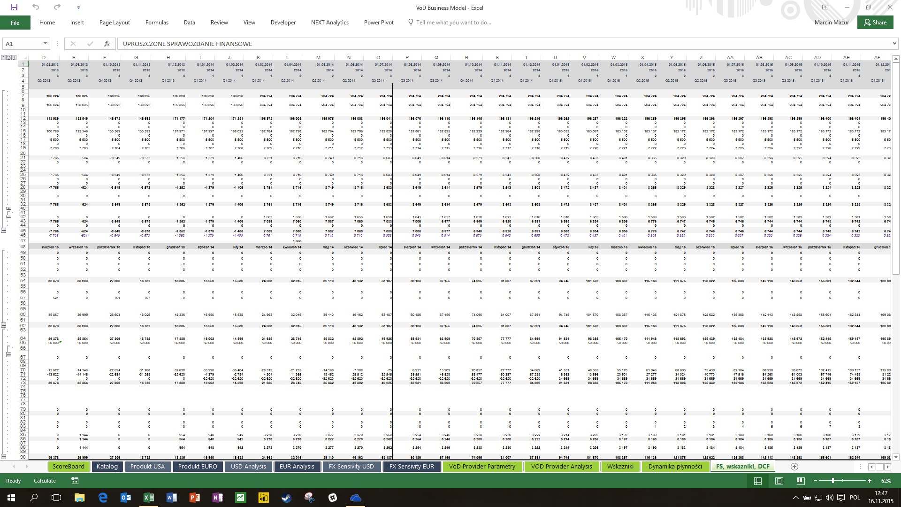This screenshot has width=901, height=507.
Task: Click the Insert Function fx icon
Action: point(107,44)
